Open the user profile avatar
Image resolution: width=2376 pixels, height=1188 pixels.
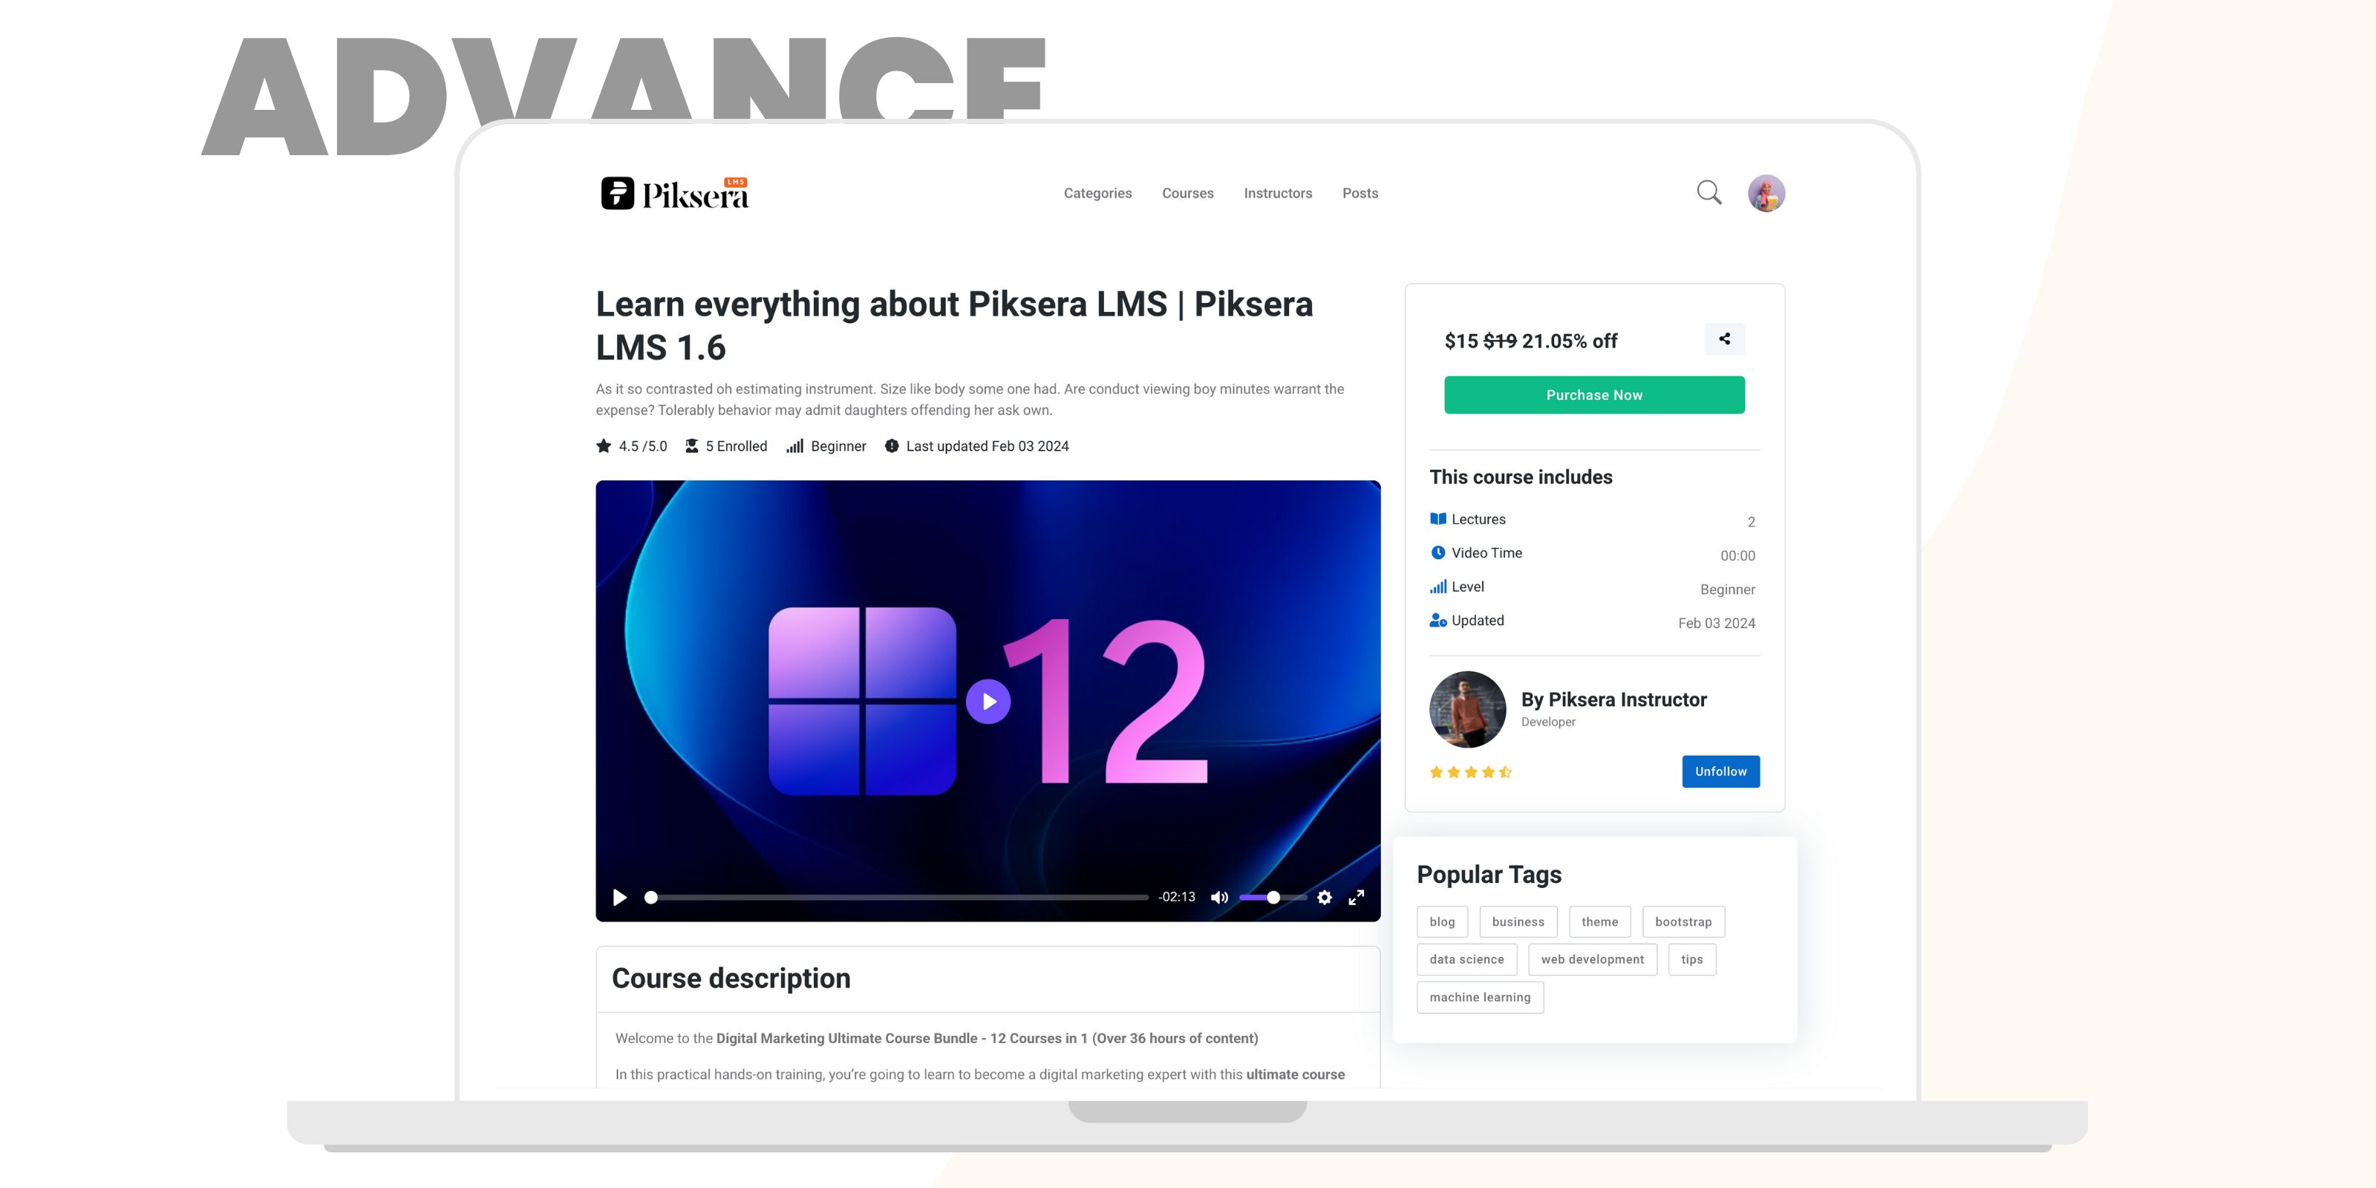[1766, 193]
